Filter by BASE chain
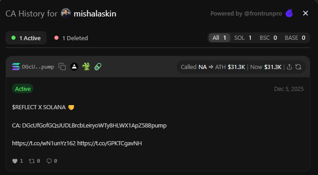 pos(295,38)
